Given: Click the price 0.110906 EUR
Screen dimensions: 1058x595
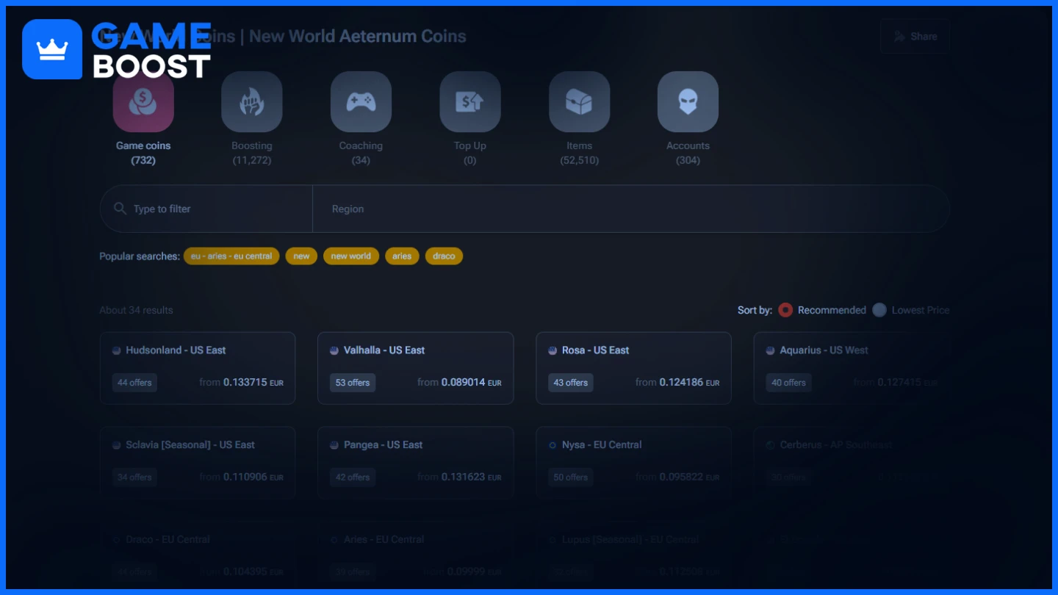Looking at the screenshot, I should click(253, 477).
